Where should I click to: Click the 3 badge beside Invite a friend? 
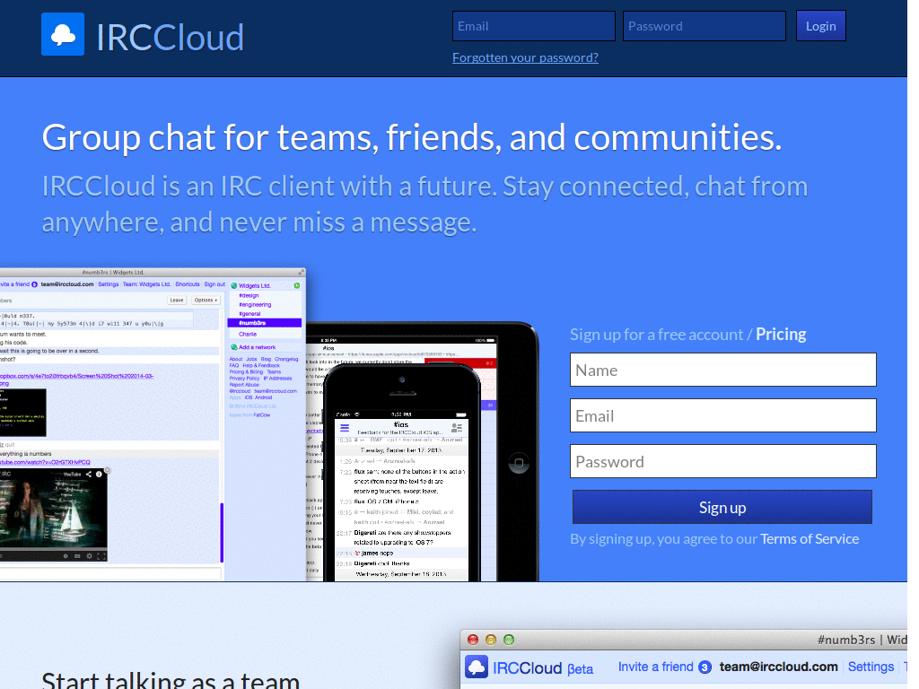tap(705, 667)
